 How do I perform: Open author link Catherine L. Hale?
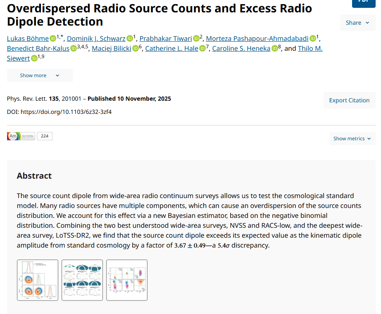pos(171,49)
